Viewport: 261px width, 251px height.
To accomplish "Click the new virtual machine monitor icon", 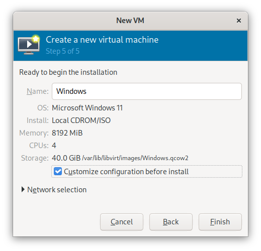I will click(x=29, y=45).
